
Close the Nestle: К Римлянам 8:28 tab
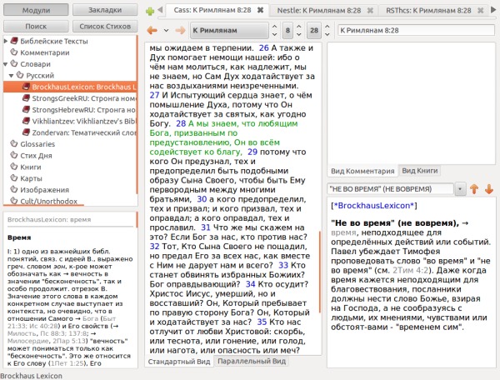point(370,11)
